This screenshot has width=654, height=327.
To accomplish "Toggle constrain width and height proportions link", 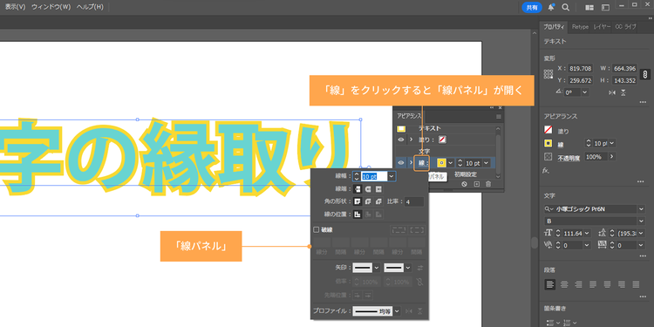I will 644,74.
